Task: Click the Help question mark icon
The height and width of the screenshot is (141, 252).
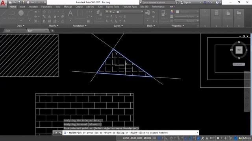Action: pyautogui.click(x=217, y=2)
